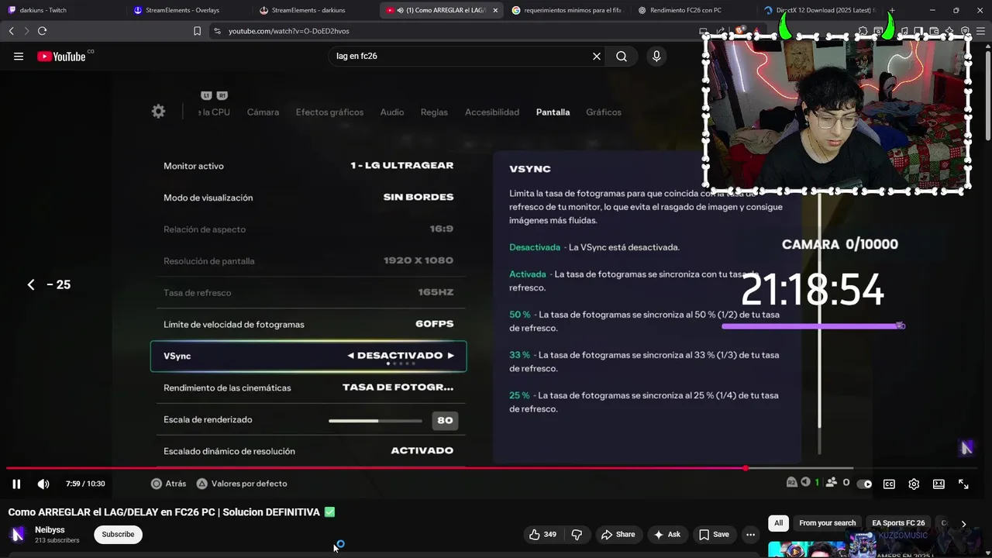Toggle the autoplay switch in player
Screen dimensions: 992x558
[864, 484]
